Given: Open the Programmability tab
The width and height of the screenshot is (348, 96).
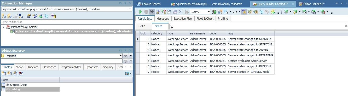Looking at the screenshot, I should [x=71, y=67].
